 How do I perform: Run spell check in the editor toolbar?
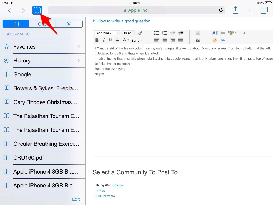tap(230, 33)
